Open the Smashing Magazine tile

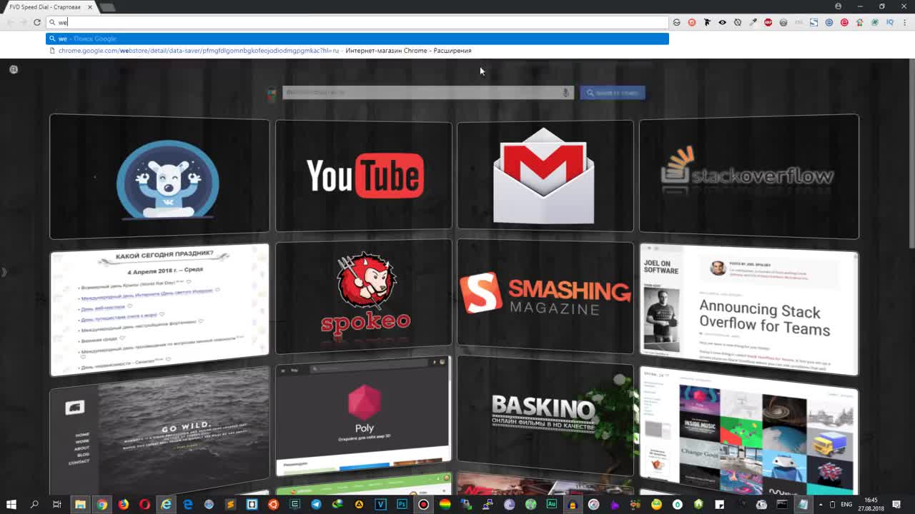pyautogui.click(x=545, y=297)
